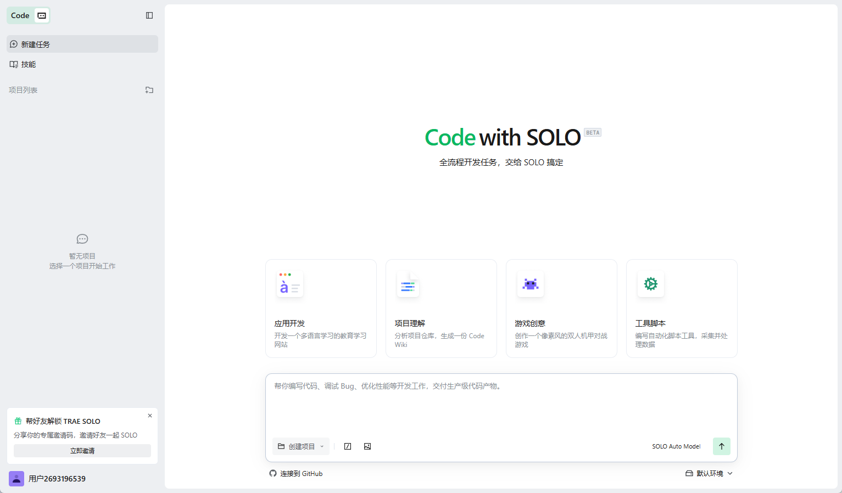This screenshot has height=493, width=842.
Task: Open the 创建项目 dropdown
Action: (301, 446)
